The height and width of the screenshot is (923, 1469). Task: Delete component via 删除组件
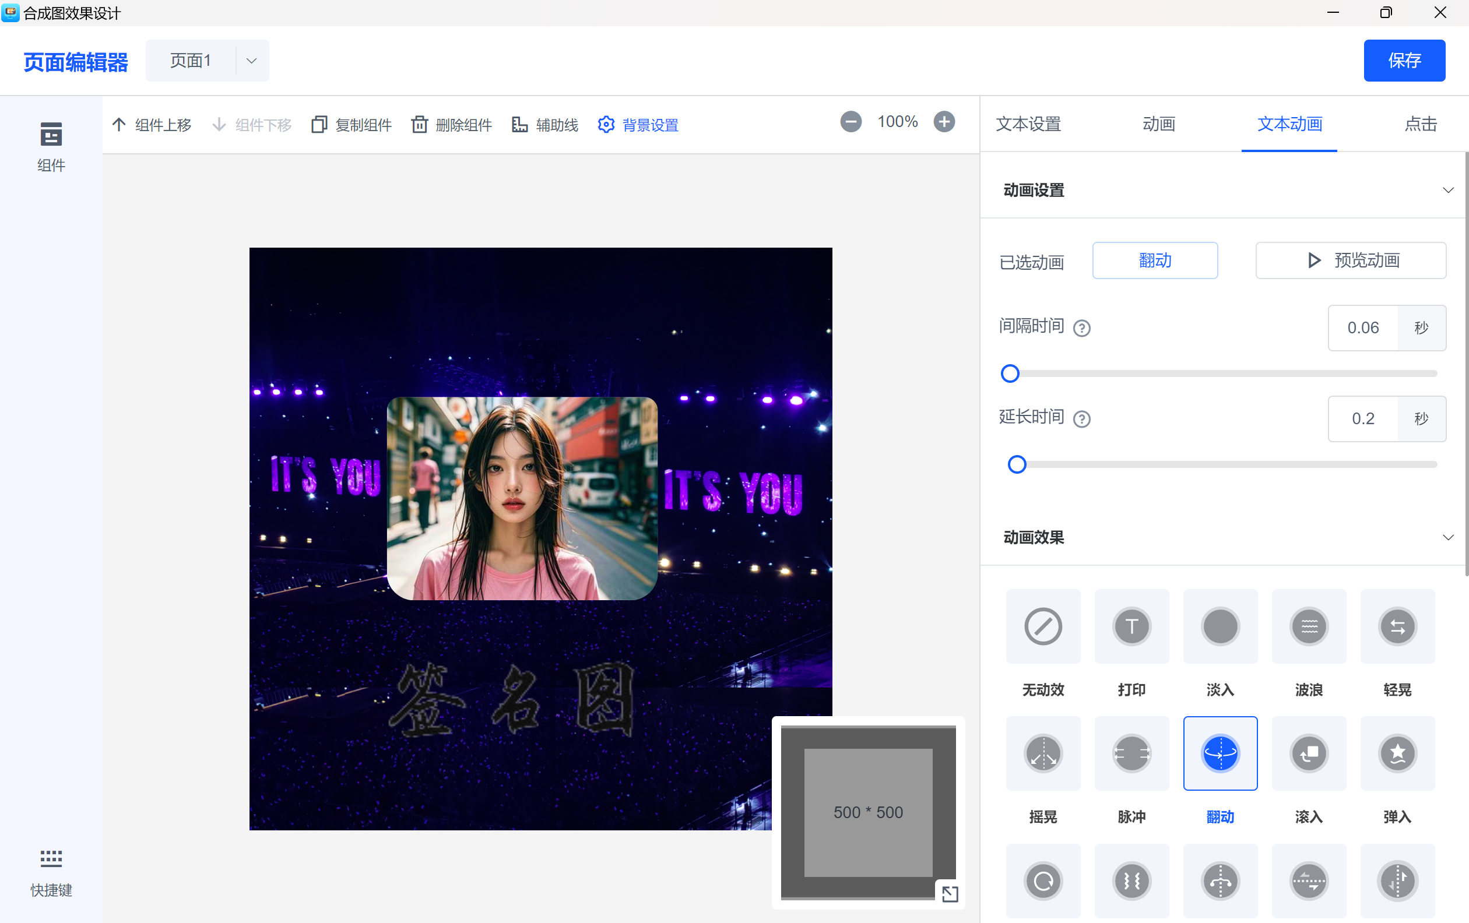coord(451,125)
